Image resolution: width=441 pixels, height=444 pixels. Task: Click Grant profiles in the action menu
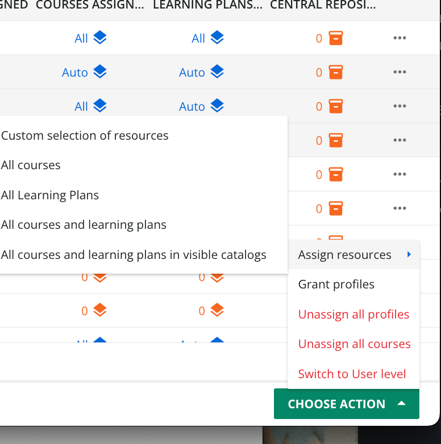[x=336, y=284]
